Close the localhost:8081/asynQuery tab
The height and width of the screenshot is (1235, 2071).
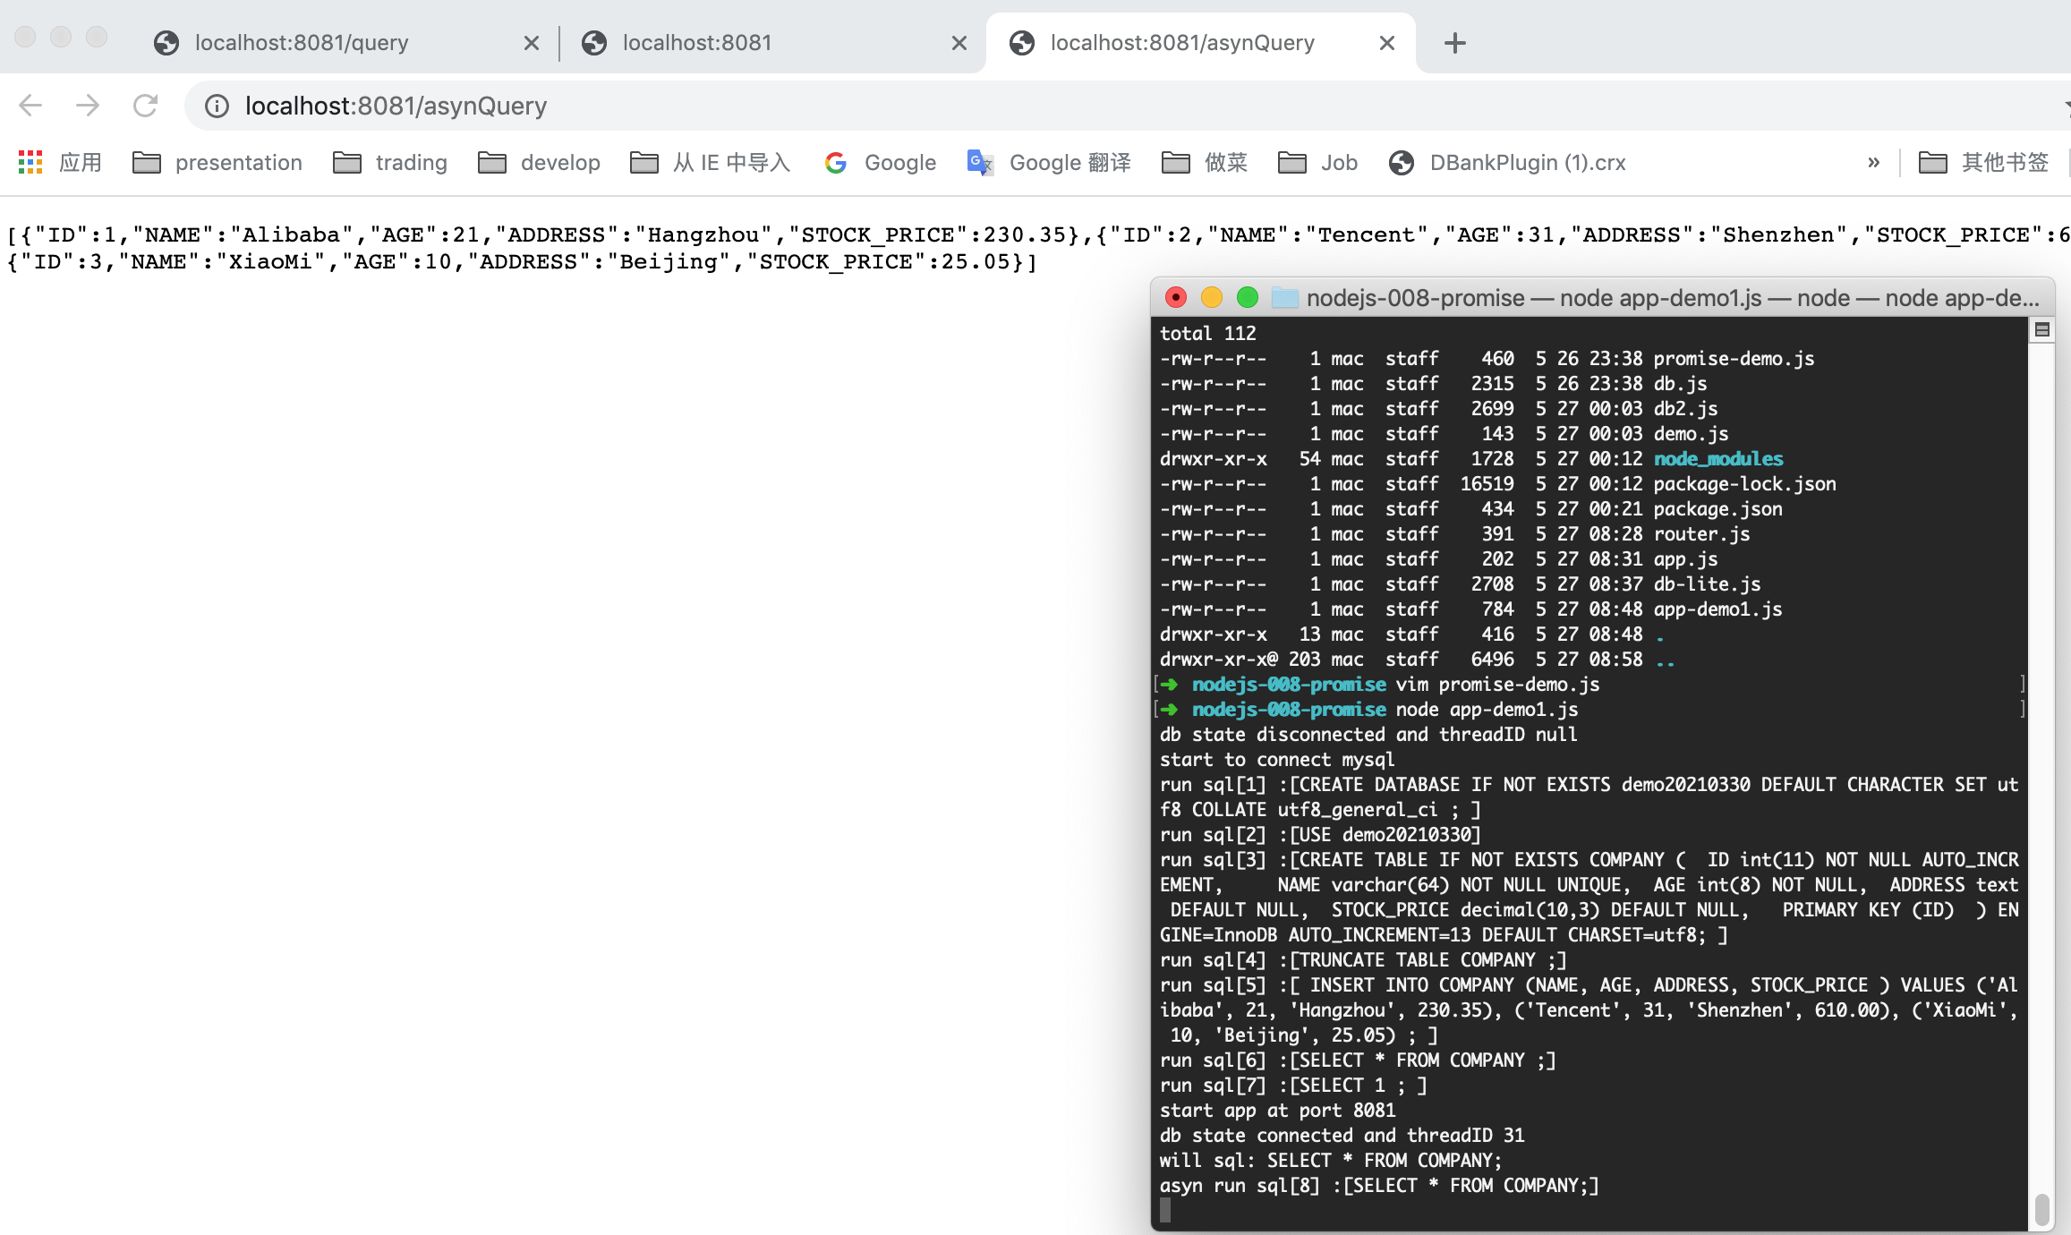tap(1387, 43)
